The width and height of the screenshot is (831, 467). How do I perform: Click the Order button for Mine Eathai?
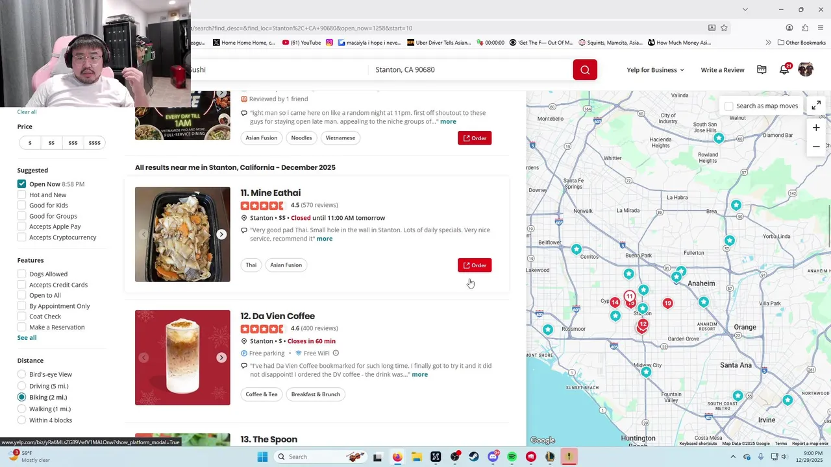point(475,265)
